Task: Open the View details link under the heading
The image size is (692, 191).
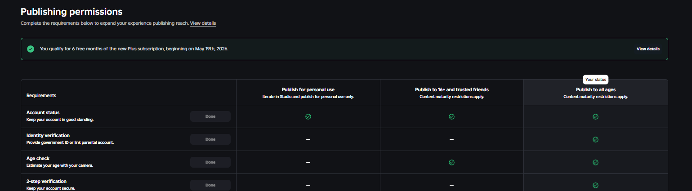Action: point(203,23)
